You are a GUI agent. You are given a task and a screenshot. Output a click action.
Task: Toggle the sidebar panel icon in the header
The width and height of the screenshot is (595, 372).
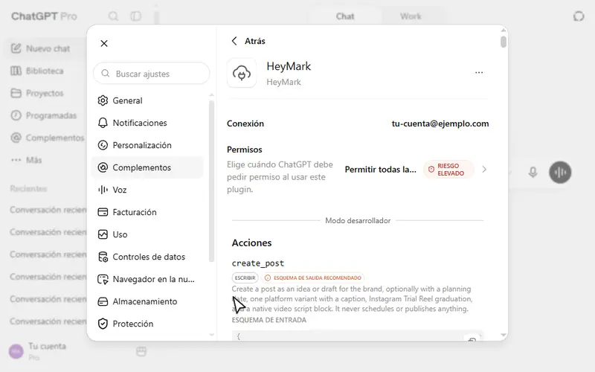click(136, 16)
